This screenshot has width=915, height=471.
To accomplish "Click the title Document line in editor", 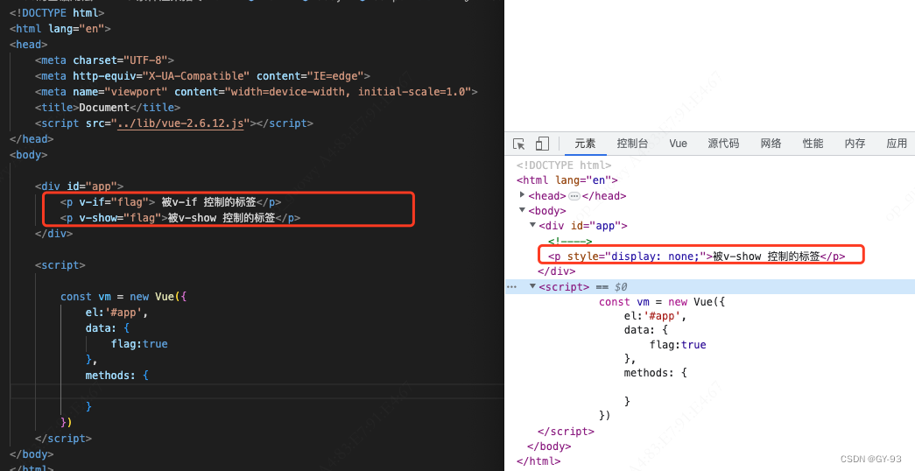I will (x=108, y=108).
